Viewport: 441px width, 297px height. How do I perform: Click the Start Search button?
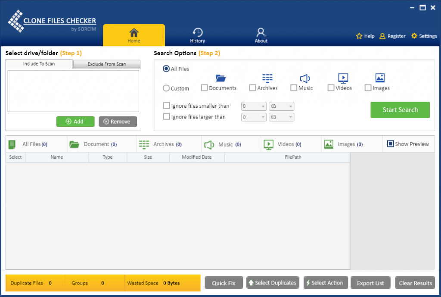click(400, 110)
